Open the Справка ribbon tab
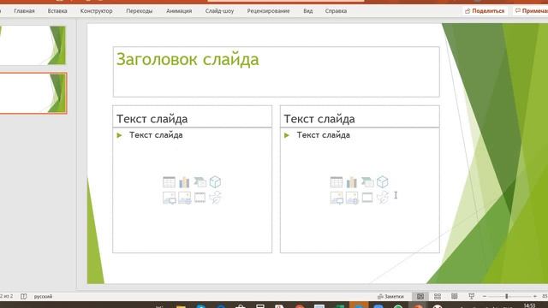The width and height of the screenshot is (548, 308). [x=336, y=11]
